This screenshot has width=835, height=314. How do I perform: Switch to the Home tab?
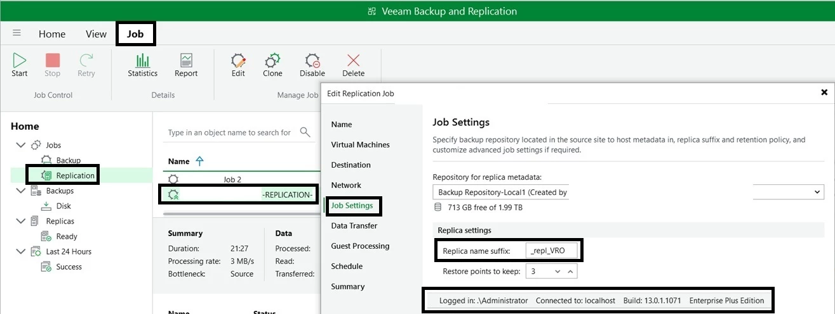(52, 34)
